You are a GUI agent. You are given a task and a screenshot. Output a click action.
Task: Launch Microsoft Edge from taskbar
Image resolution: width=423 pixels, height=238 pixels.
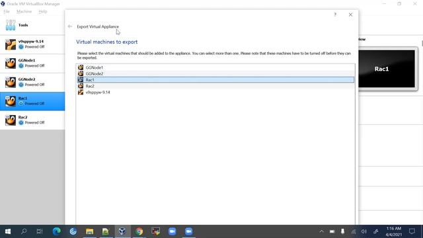(57, 231)
